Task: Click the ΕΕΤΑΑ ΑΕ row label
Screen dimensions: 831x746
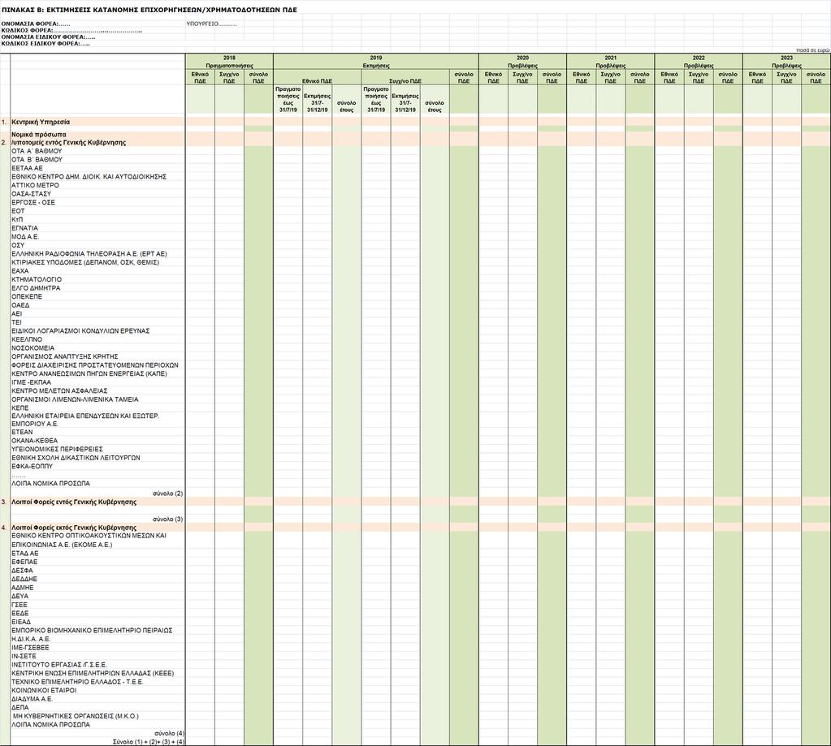Action: coord(27,168)
